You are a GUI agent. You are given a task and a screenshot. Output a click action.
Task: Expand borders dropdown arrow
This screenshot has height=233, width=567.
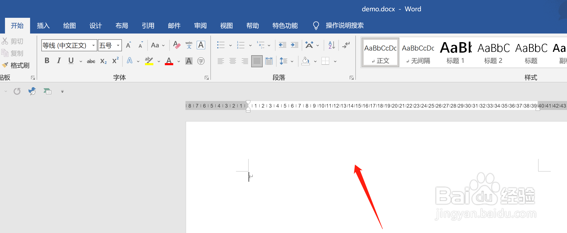tap(335, 62)
